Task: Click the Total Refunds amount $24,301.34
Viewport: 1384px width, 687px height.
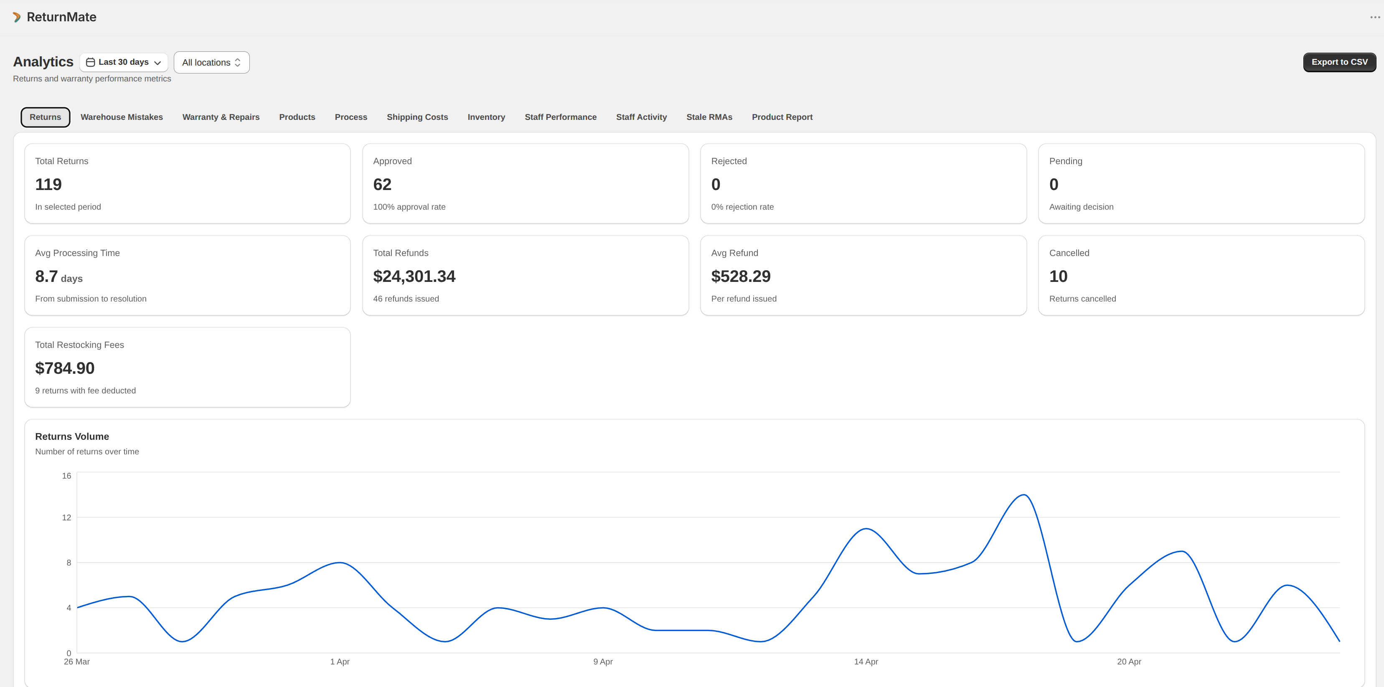Action: coord(414,276)
